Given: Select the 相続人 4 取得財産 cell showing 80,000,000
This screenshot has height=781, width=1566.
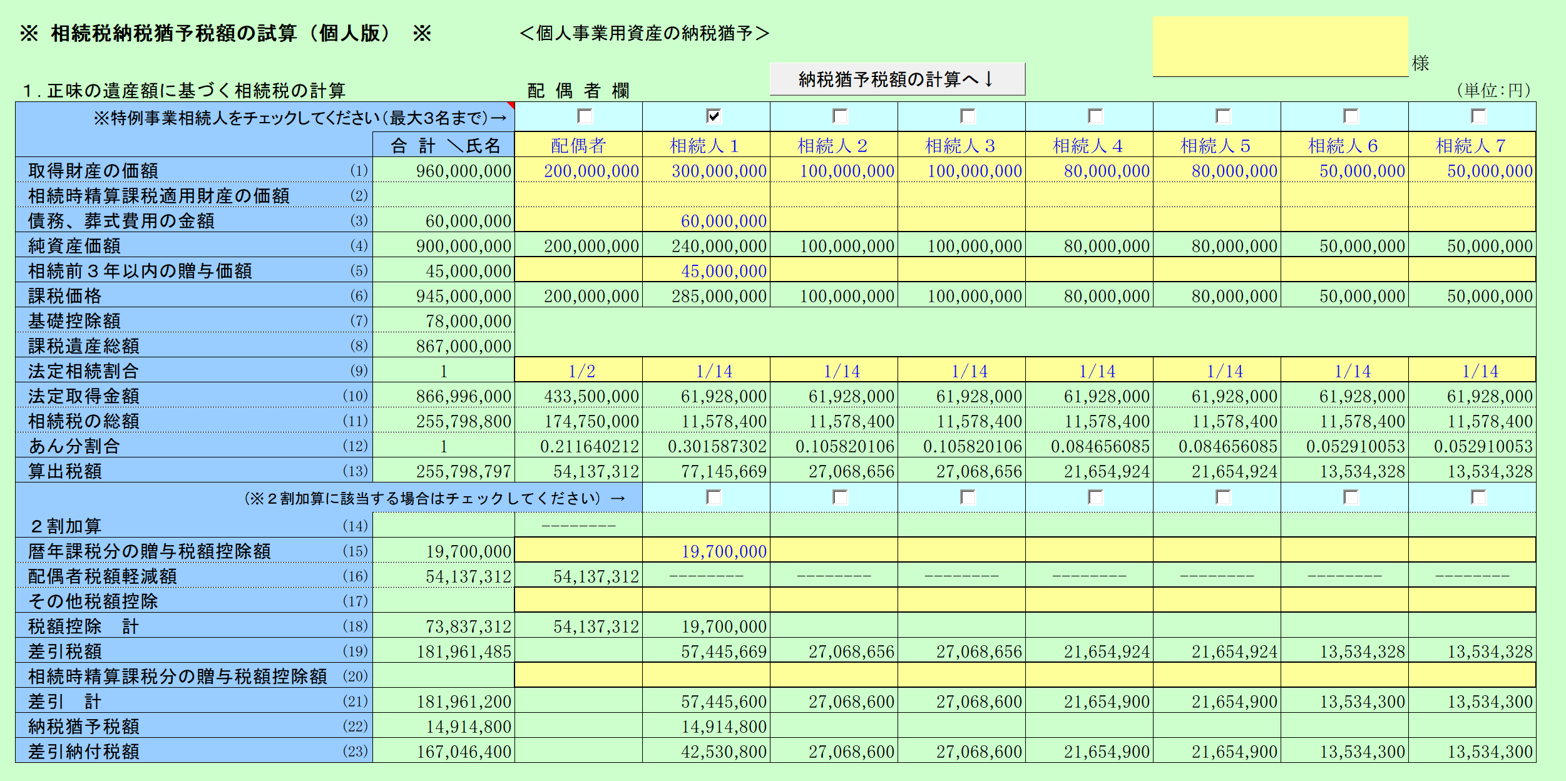Looking at the screenshot, I should [1089, 170].
